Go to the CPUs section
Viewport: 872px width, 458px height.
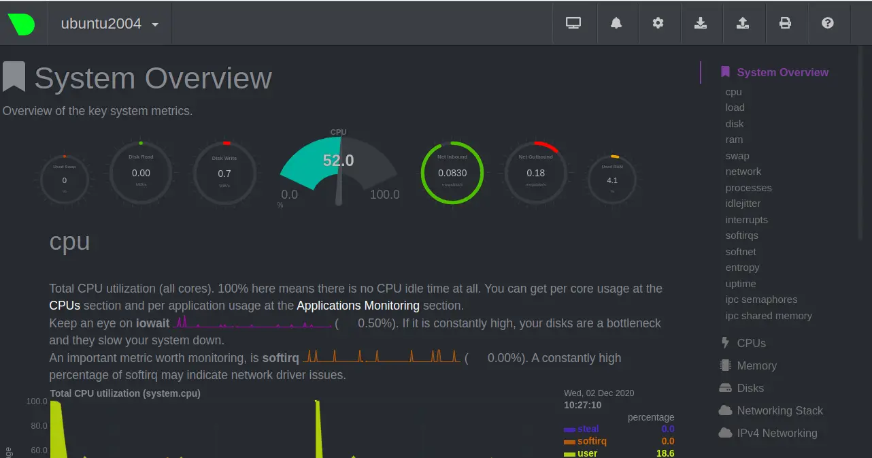pos(752,343)
